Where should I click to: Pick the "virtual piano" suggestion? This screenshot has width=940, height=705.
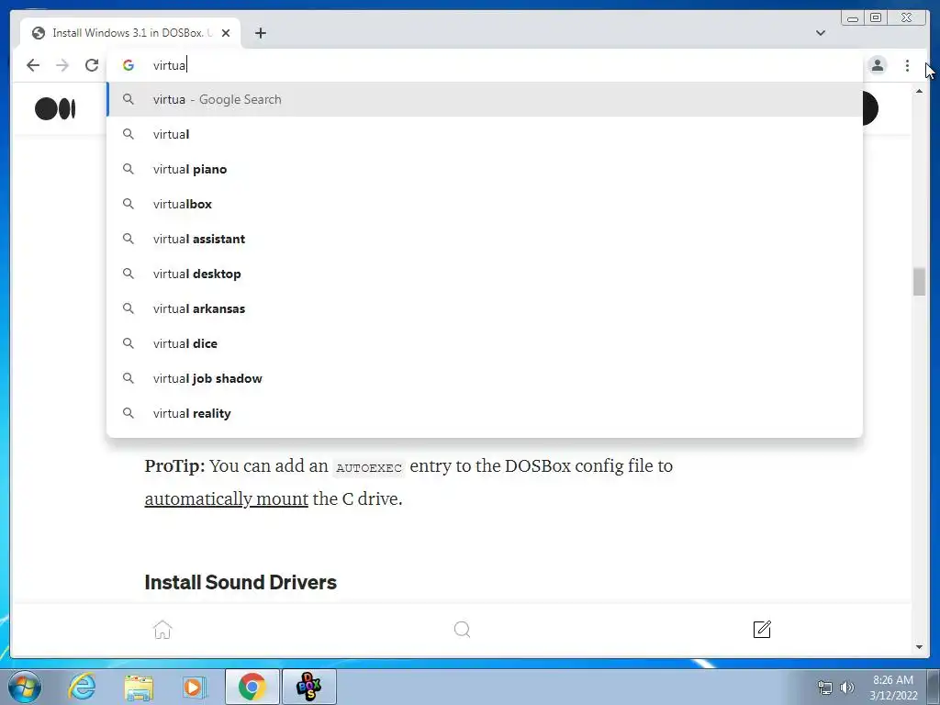(485, 169)
